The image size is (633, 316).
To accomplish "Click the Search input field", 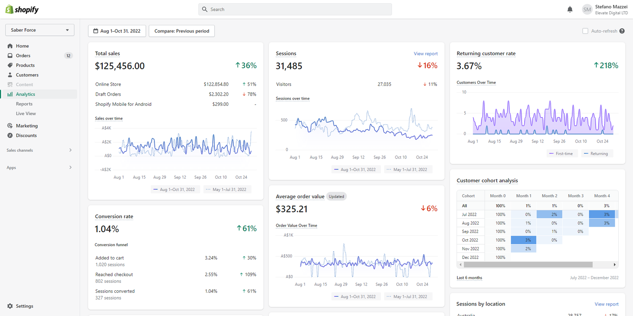I will pos(295,9).
